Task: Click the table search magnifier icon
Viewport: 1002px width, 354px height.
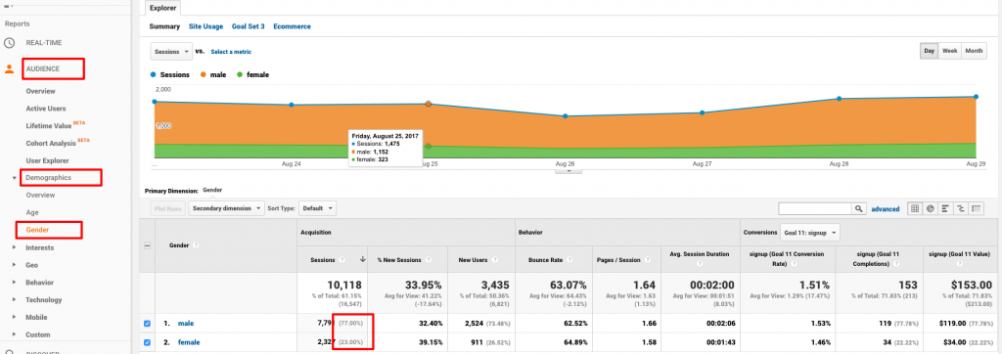Action: click(x=859, y=208)
